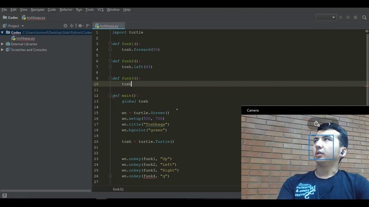The height and width of the screenshot is (207, 369).
Task: Open the Window menu
Action: point(113,10)
